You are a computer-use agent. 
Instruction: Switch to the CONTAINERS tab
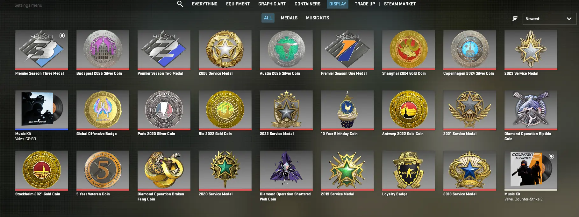pyautogui.click(x=307, y=4)
